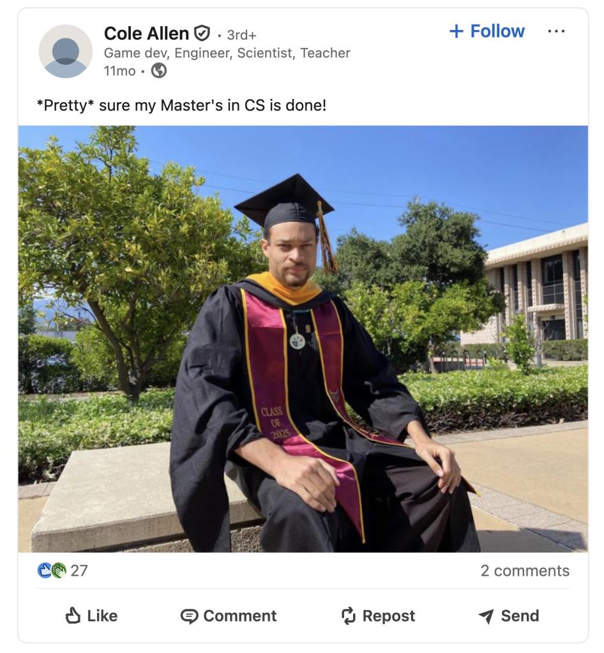Follow Cole Allen
Viewport: 604px width, 653px height.
(x=487, y=31)
